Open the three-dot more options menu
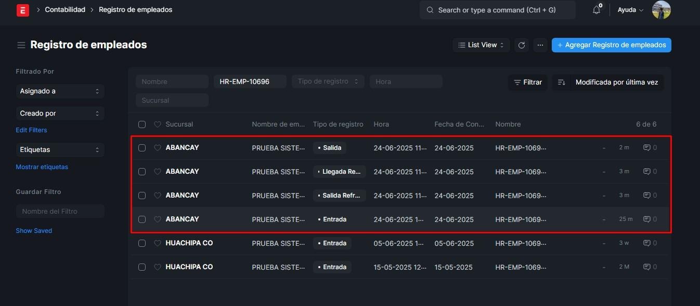 click(540, 45)
